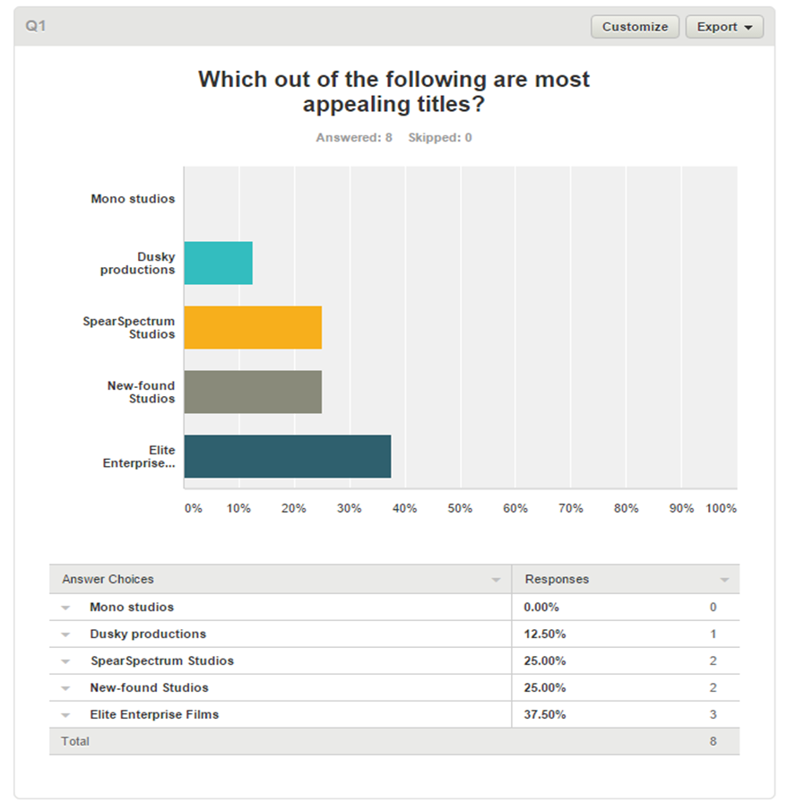Click the Total row in table
The width and height of the screenshot is (796, 811).
75,741
